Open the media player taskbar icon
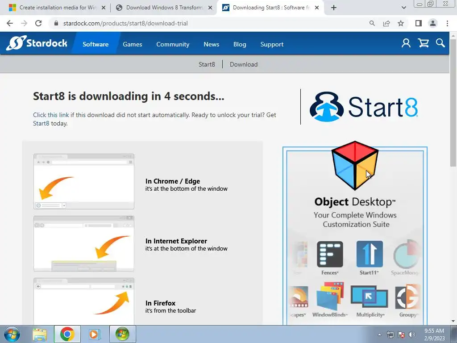The height and width of the screenshot is (343, 457). 94,334
